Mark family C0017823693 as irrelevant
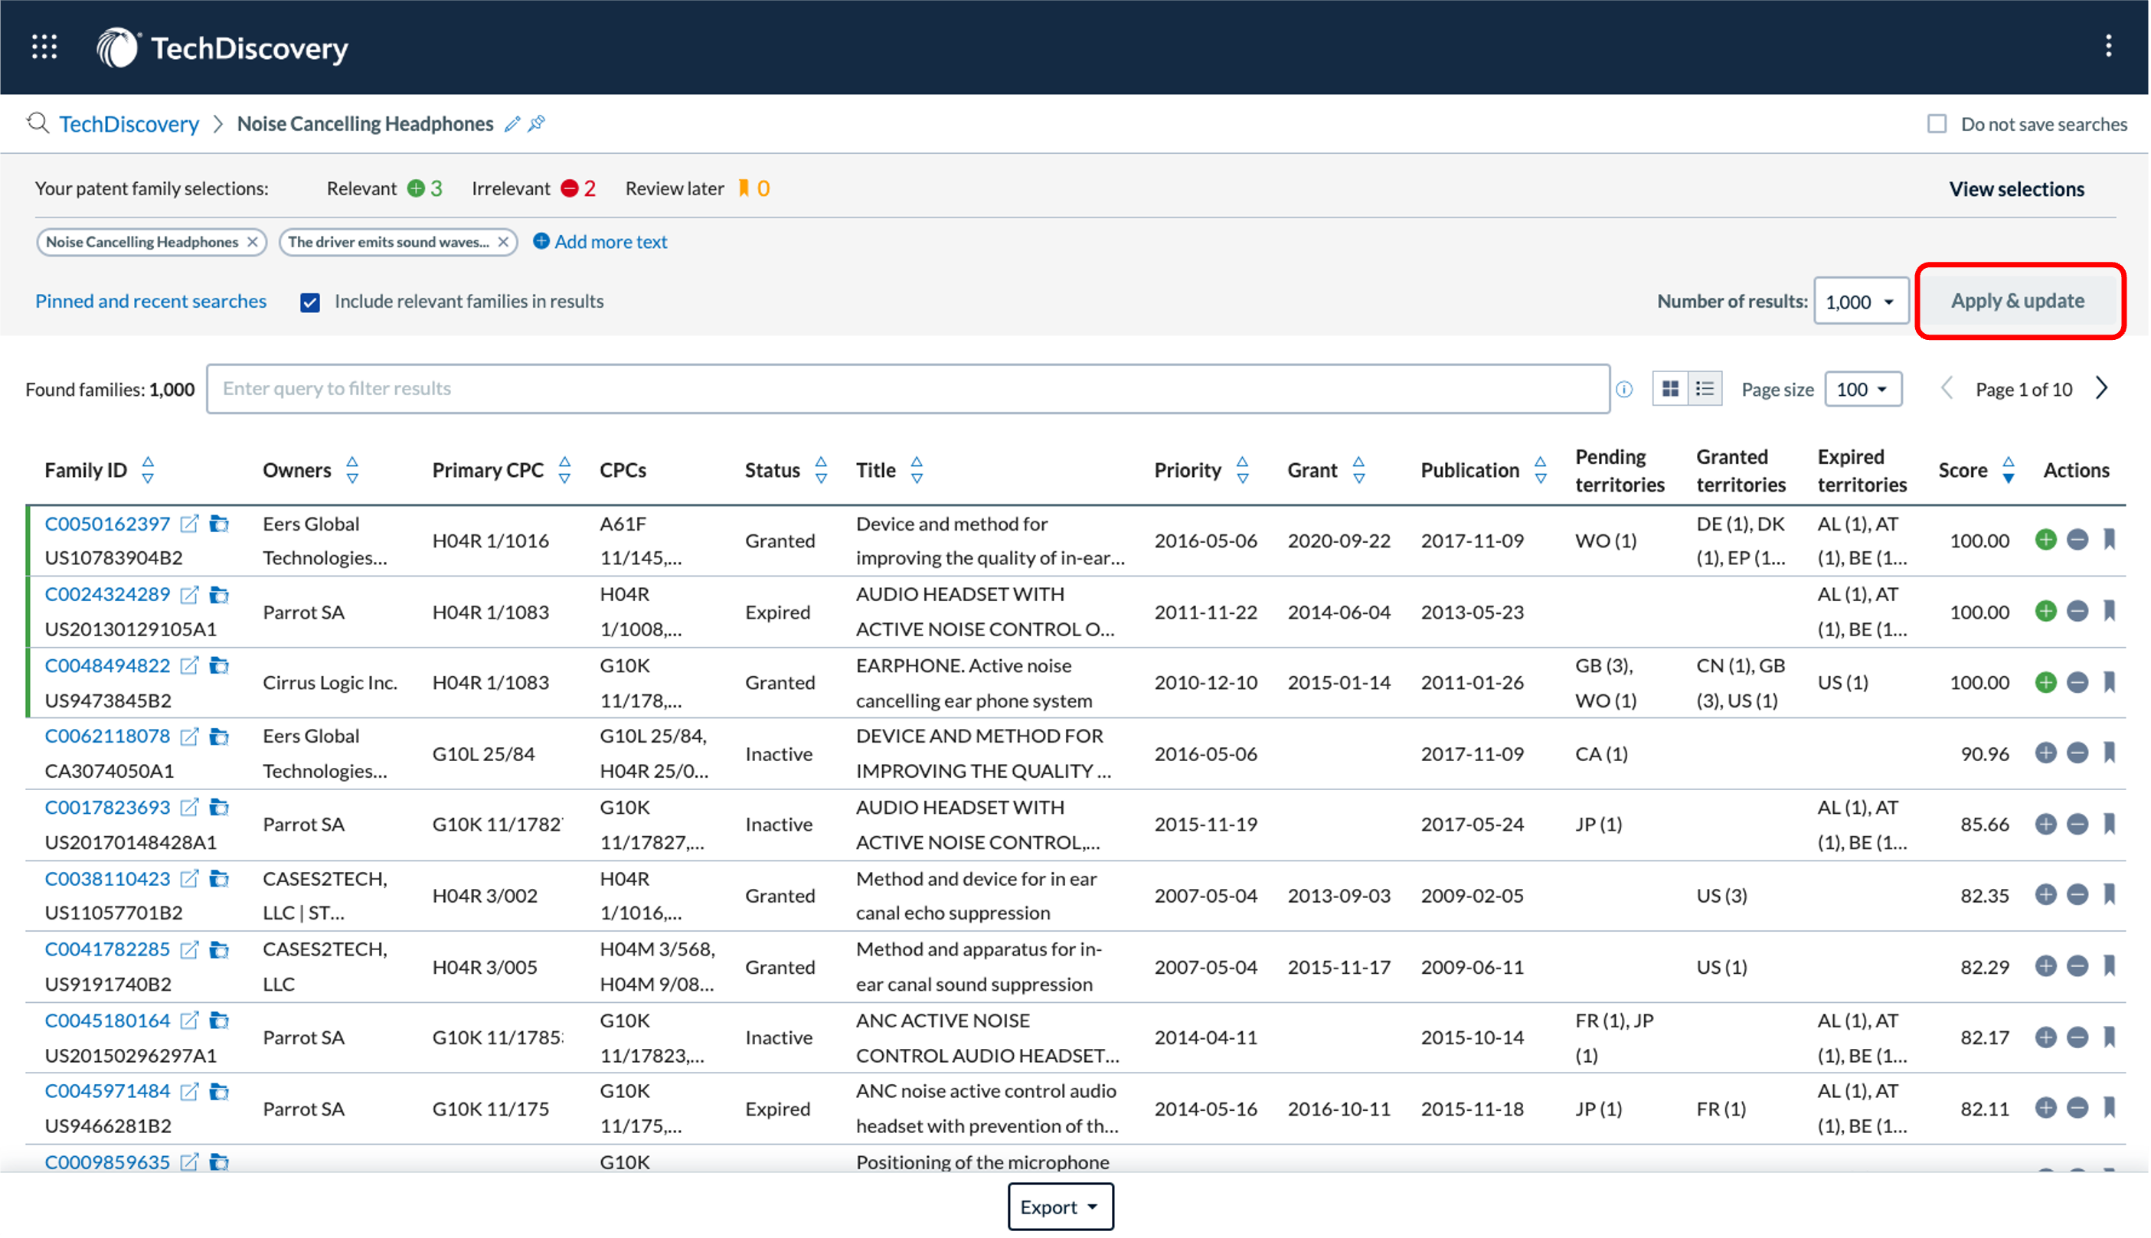This screenshot has width=2151, height=1238. point(2077,825)
